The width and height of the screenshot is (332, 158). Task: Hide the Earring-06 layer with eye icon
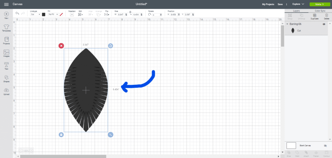pos(324,24)
